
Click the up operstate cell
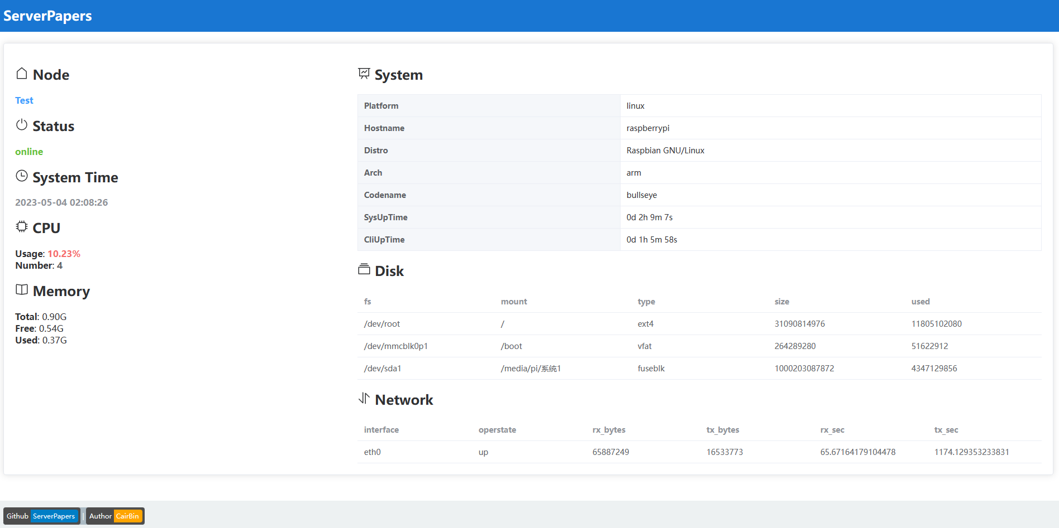coord(483,452)
